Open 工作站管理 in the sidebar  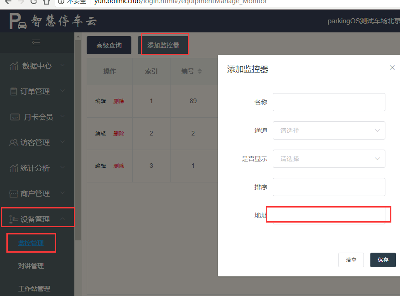[x=34, y=289]
